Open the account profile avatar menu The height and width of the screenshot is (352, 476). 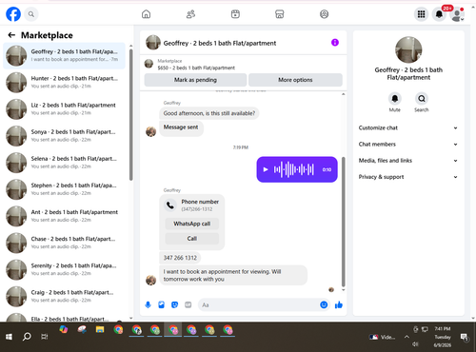click(x=457, y=14)
